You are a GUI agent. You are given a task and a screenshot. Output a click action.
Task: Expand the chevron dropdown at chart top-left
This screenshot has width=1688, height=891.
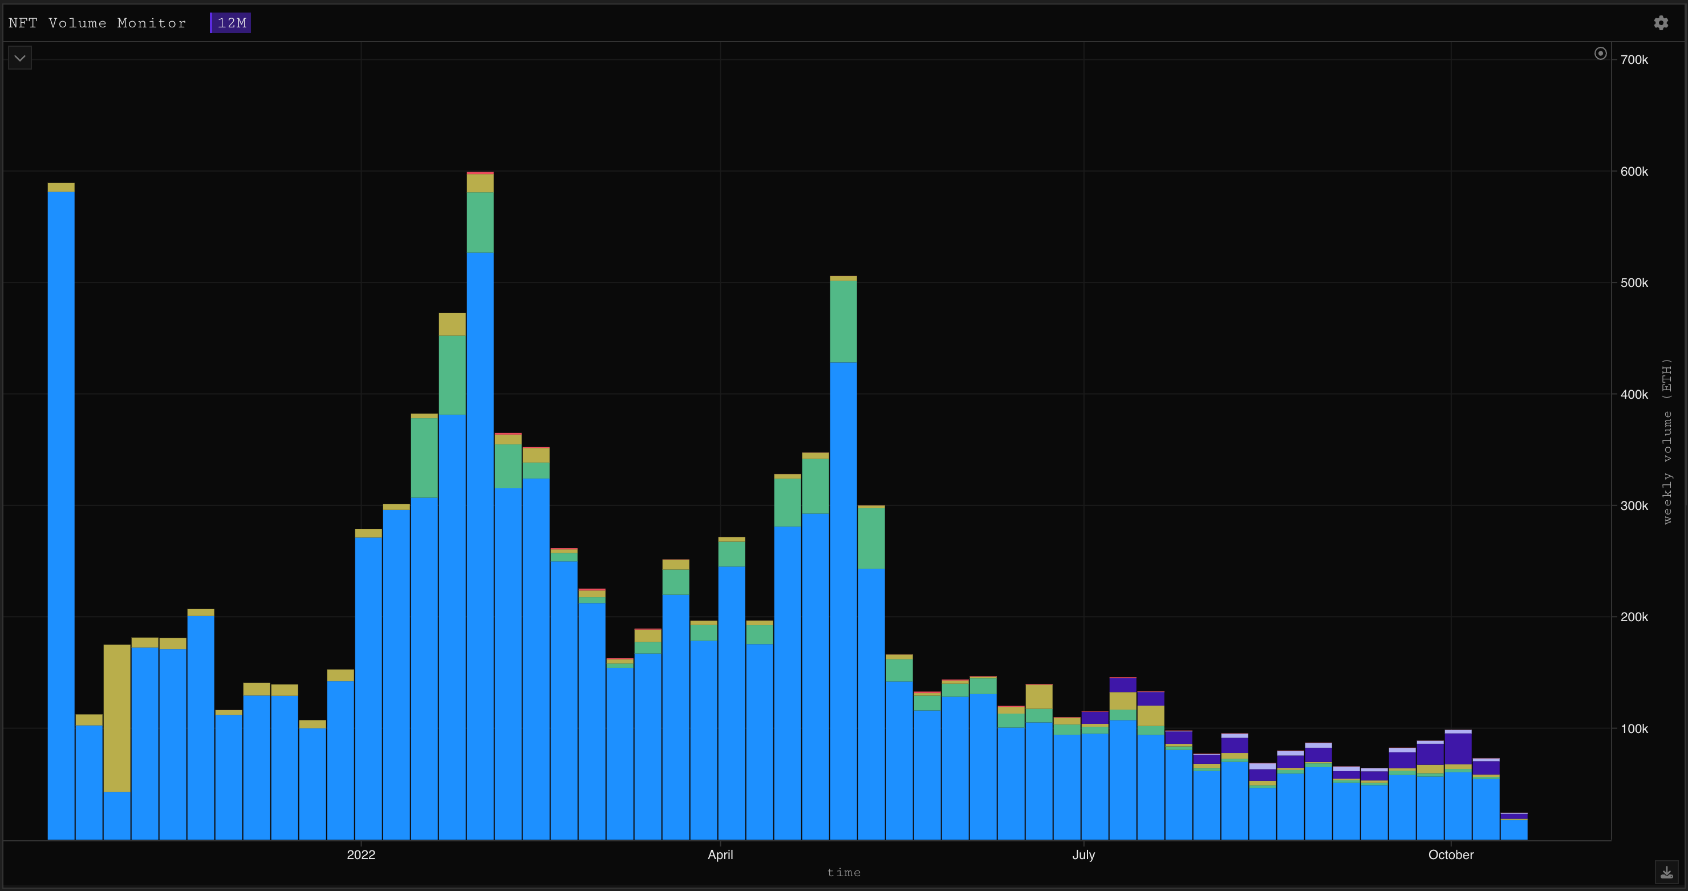pyautogui.click(x=21, y=58)
